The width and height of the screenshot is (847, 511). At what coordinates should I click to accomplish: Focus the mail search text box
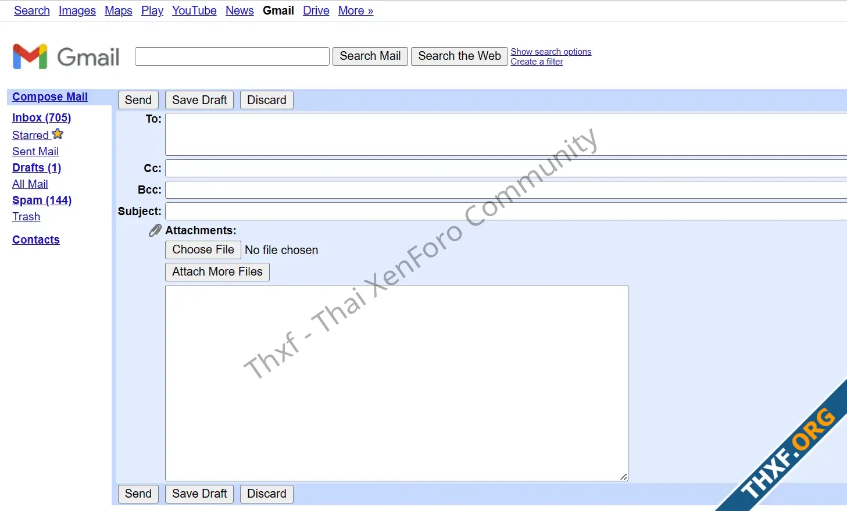click(x=232, y=56)
